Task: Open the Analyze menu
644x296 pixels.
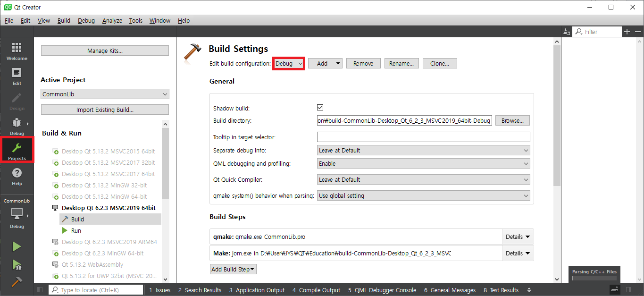Action: pyautogui.click(x=112, y=20)
